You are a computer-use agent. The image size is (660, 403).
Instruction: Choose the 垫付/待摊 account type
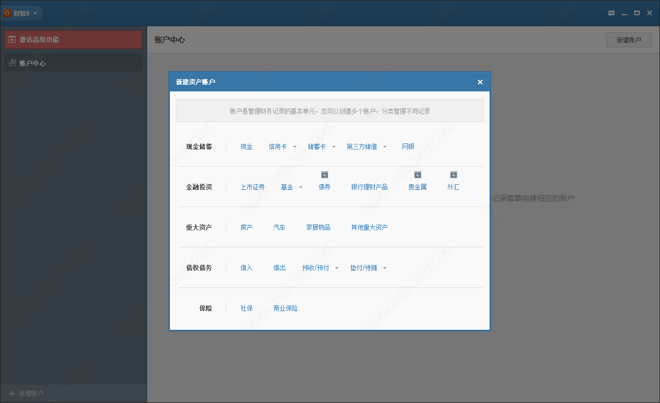point(364,268)
